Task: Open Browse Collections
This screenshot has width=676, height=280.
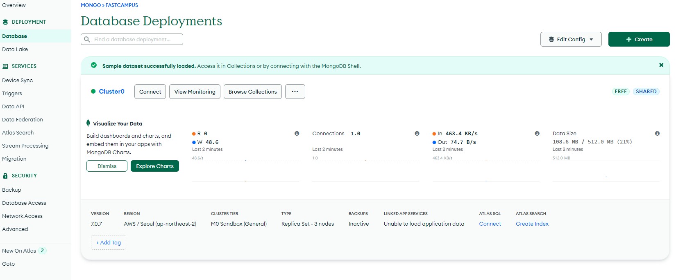Action: pos(252,92)
